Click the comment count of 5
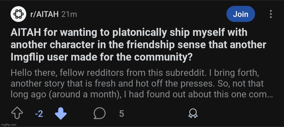This screenshot has height=127, width=284. 121,114
